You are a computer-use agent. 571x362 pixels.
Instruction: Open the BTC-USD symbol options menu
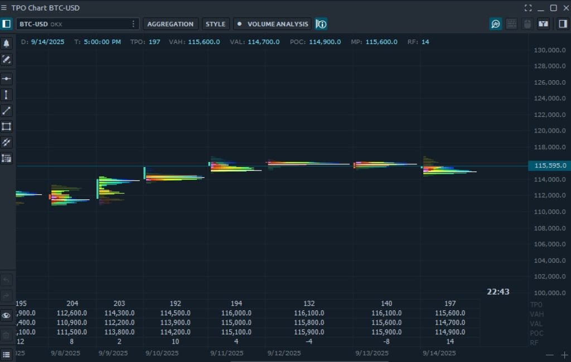pyautogui.click(x=132, y=24)
